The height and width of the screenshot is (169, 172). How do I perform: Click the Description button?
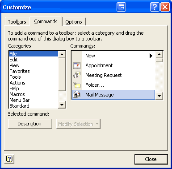[30, 124]
